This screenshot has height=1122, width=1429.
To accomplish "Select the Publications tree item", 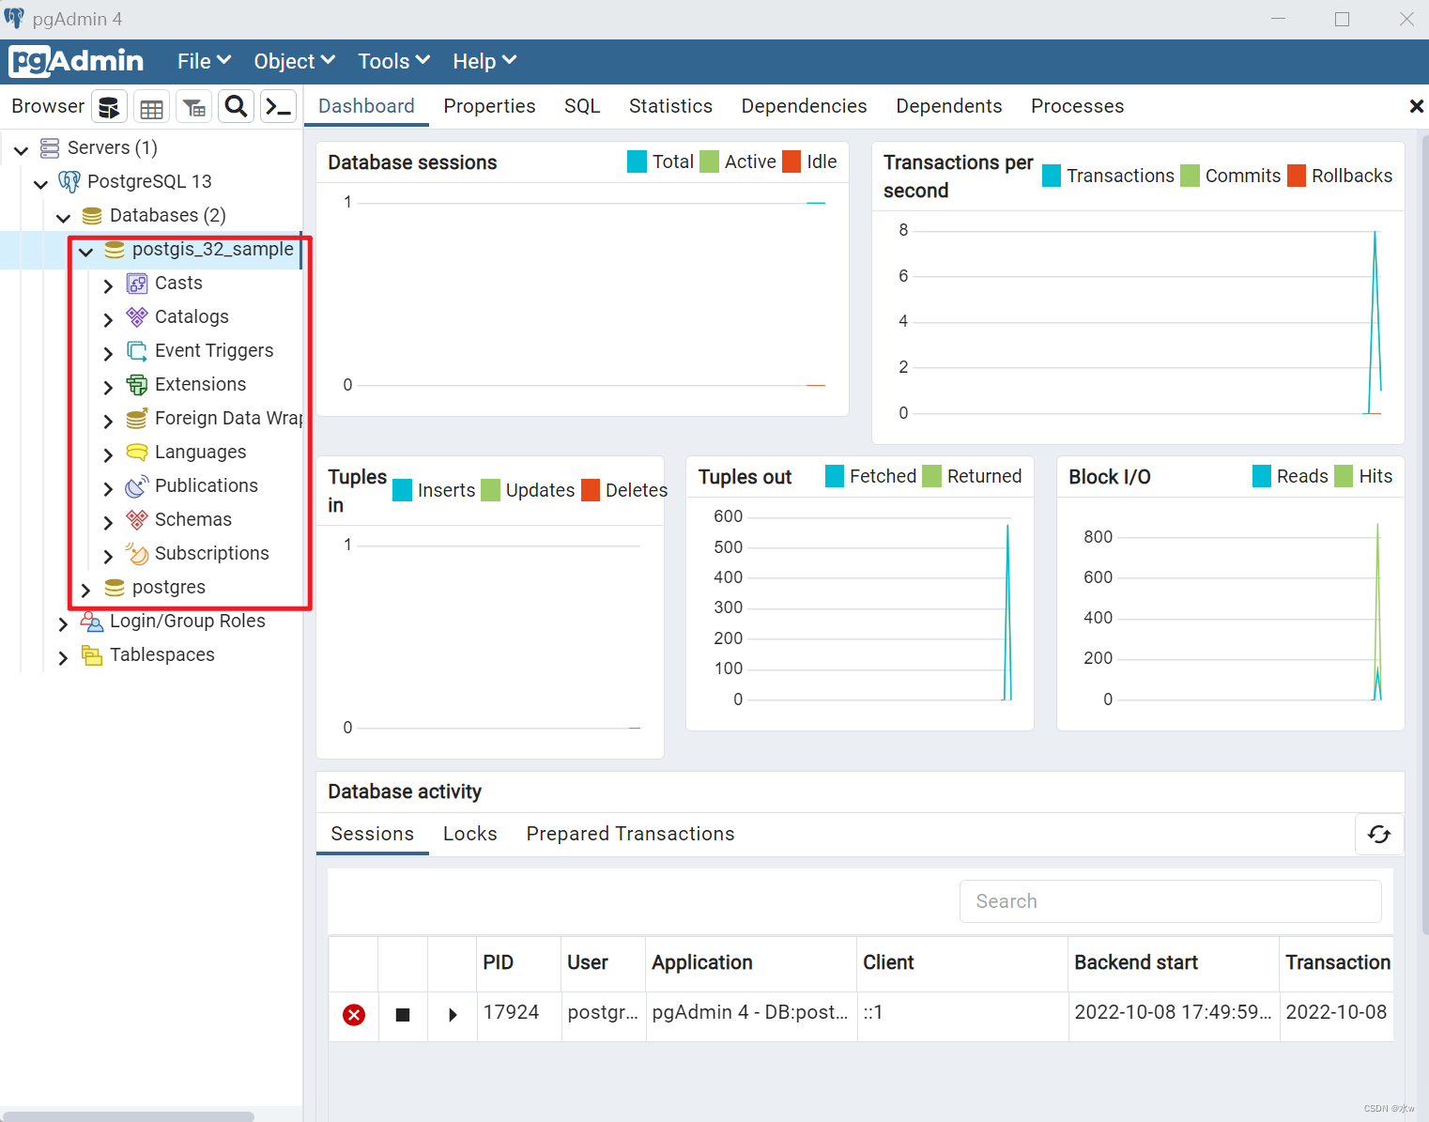I will click(207, 486).
